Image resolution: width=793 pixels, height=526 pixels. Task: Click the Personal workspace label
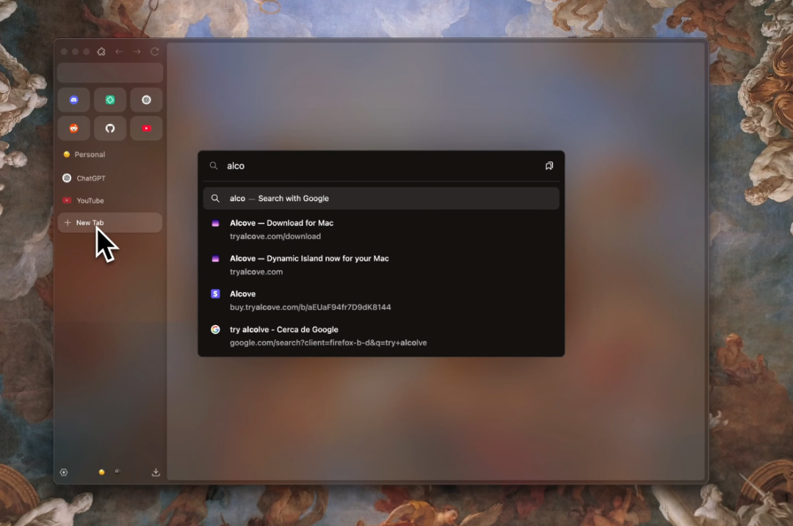90,155
